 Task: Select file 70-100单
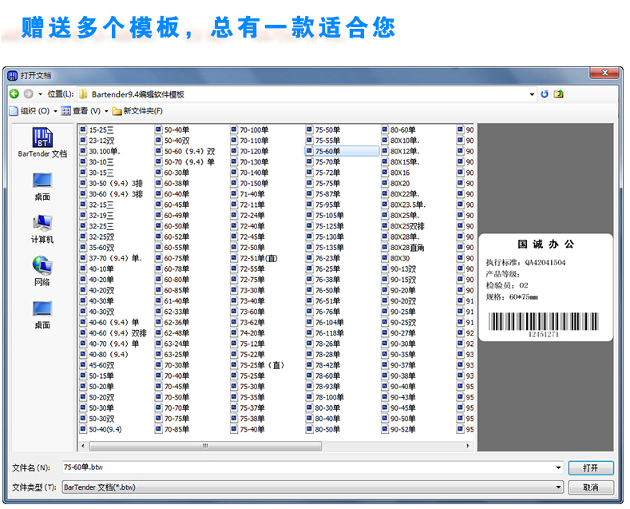(x=254, y=129)
